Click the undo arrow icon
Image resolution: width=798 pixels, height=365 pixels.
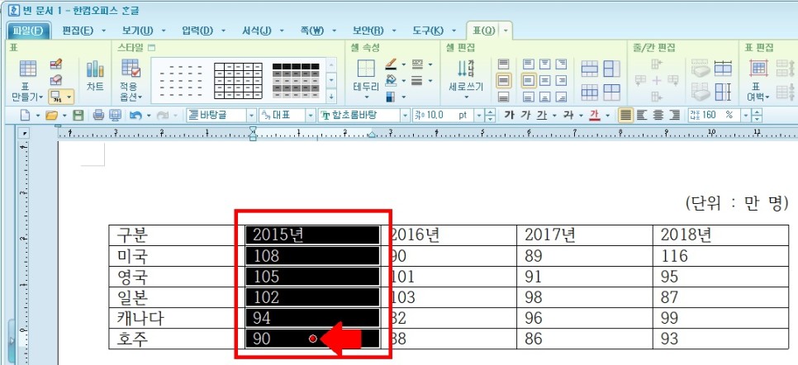135,116
